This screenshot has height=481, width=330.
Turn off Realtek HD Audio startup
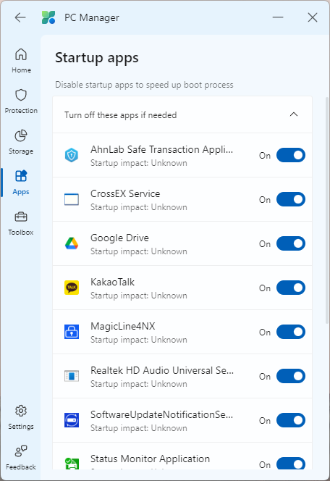click(x=291, y=376)
